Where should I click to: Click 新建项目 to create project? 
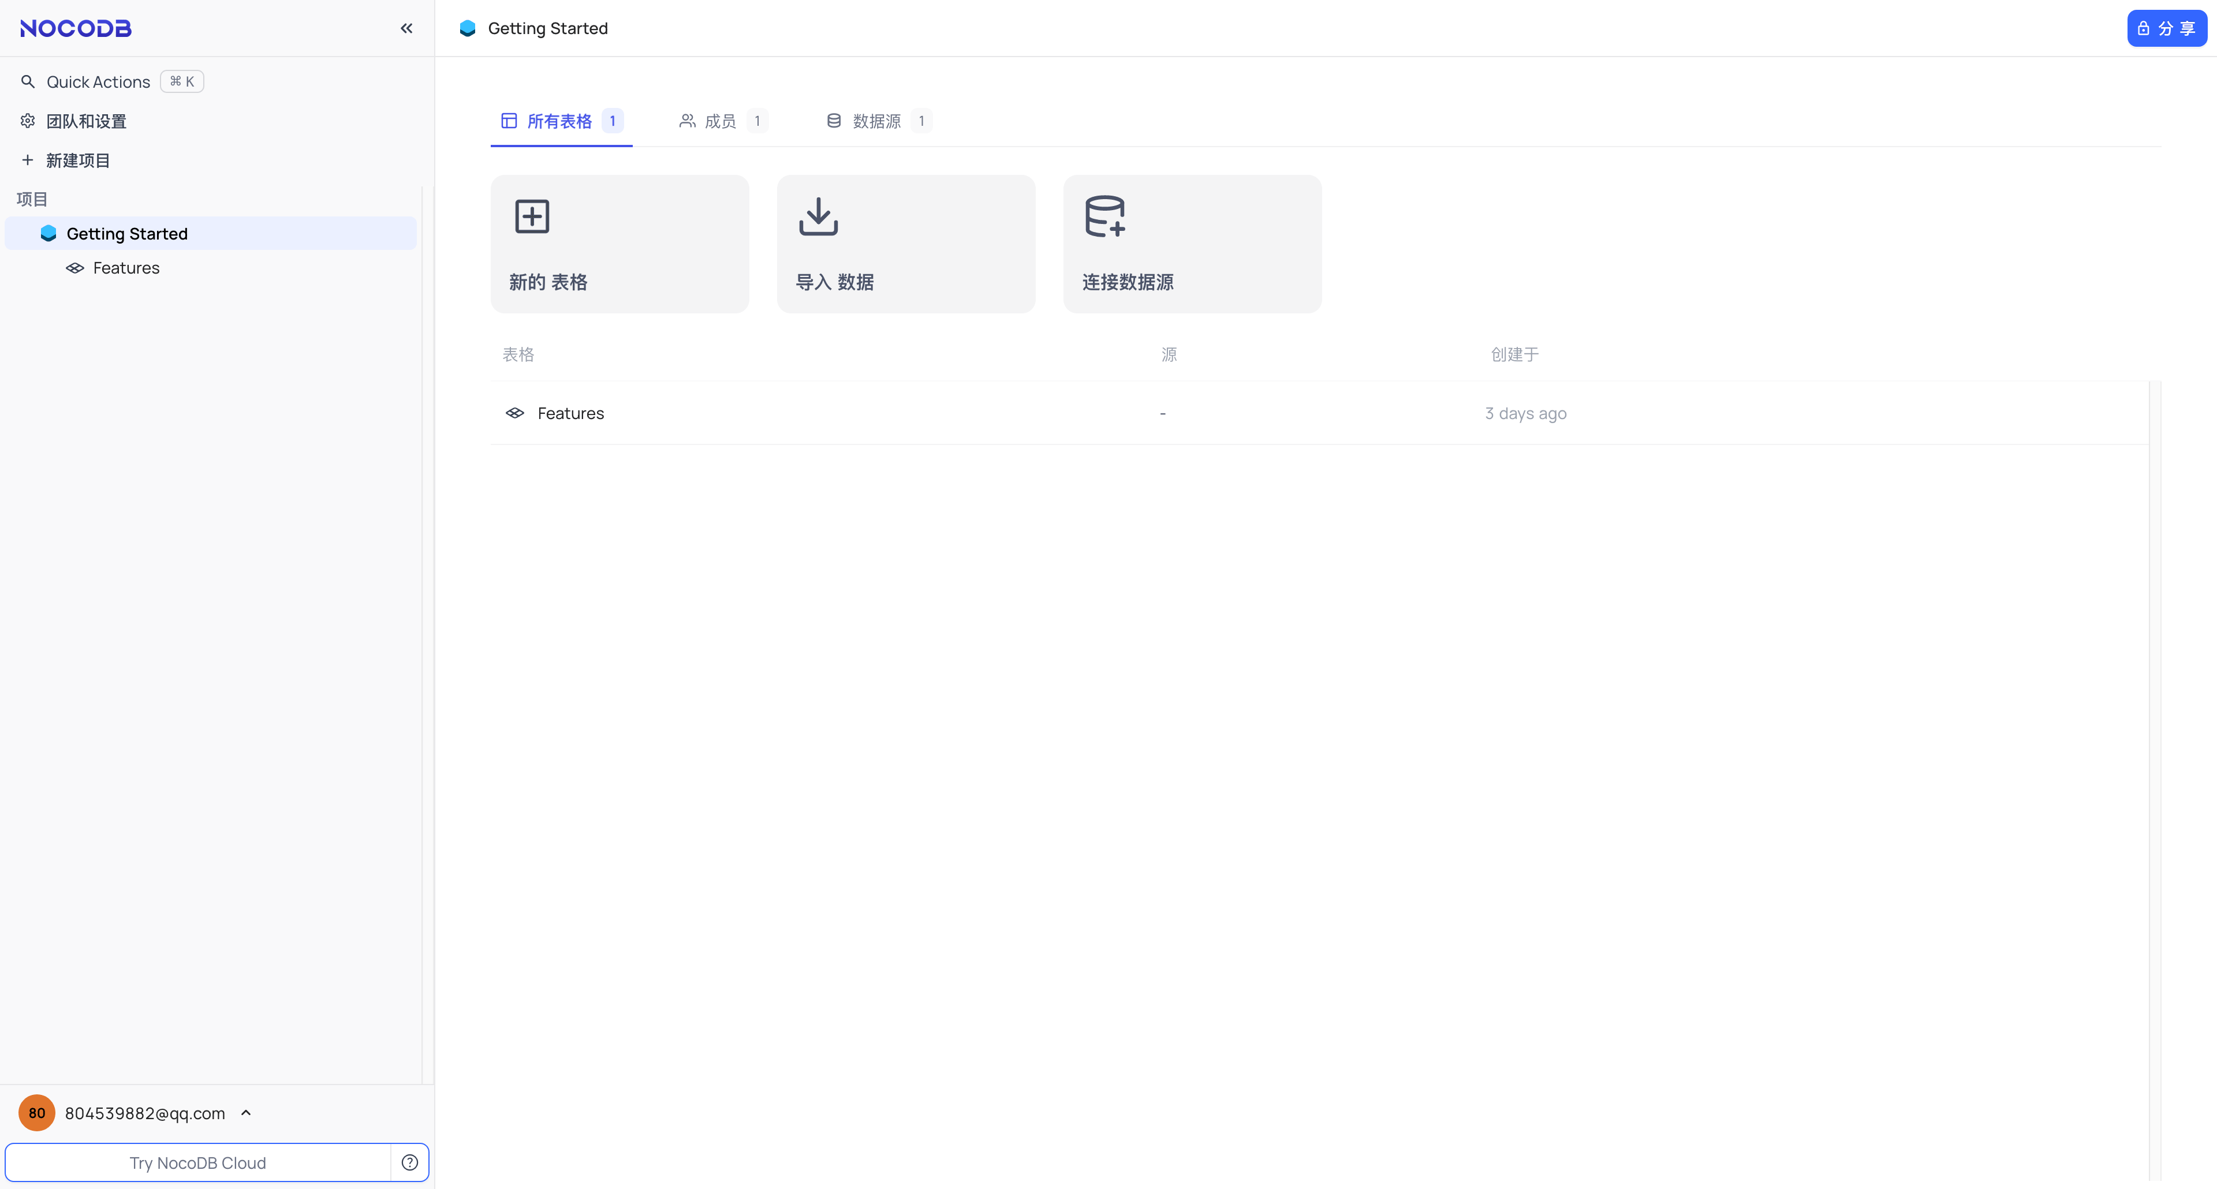point(77,160)
